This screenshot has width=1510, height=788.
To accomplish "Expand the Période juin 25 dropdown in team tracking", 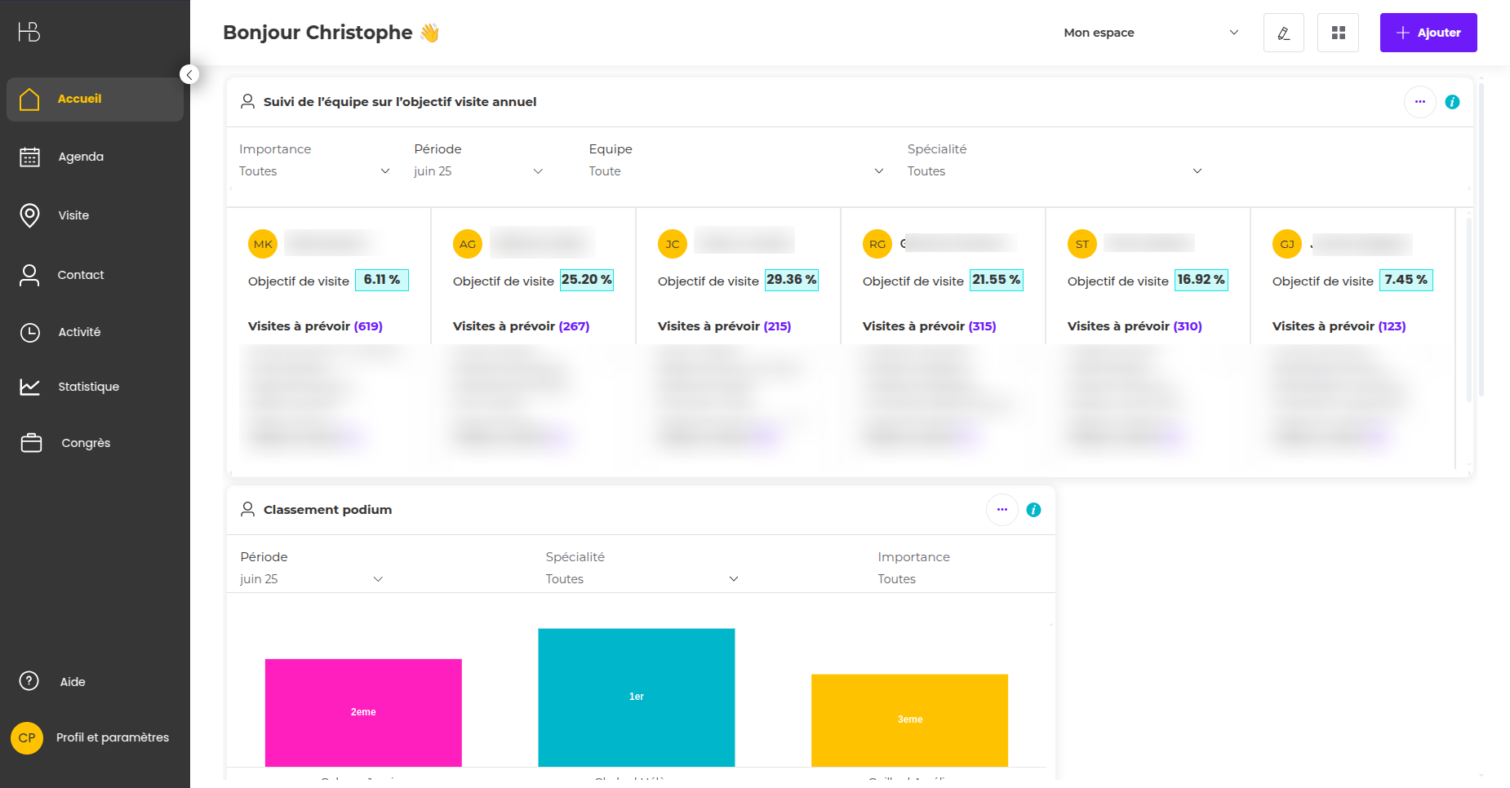I will (478, 171).
